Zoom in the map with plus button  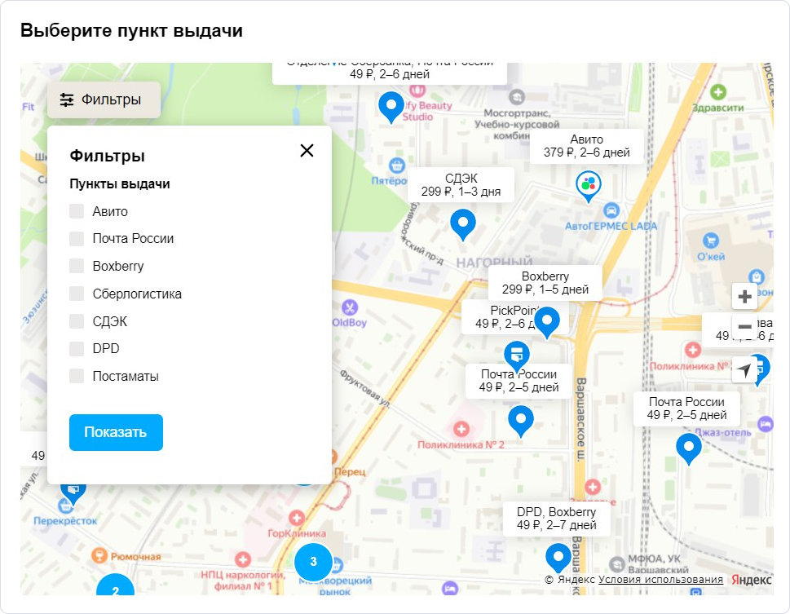(x=744, y=297)
